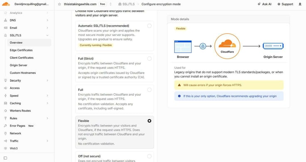Click the Email envelope icon
The height and width of the screenshot is (162, 306).
click(5, 28)
